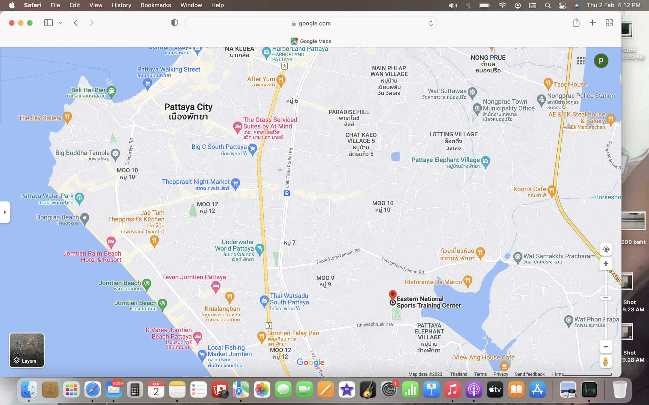Reload the page in address bar

pos(430,23)
